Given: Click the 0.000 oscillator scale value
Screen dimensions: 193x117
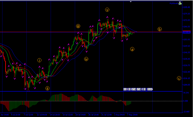Looking at the screenshot, I should (x=186, y=101).
